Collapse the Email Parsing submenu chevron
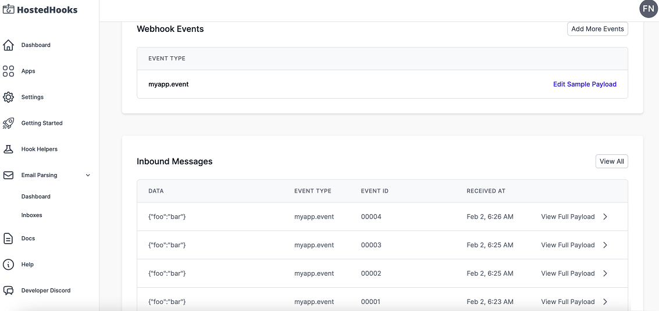 pos(88,175)
